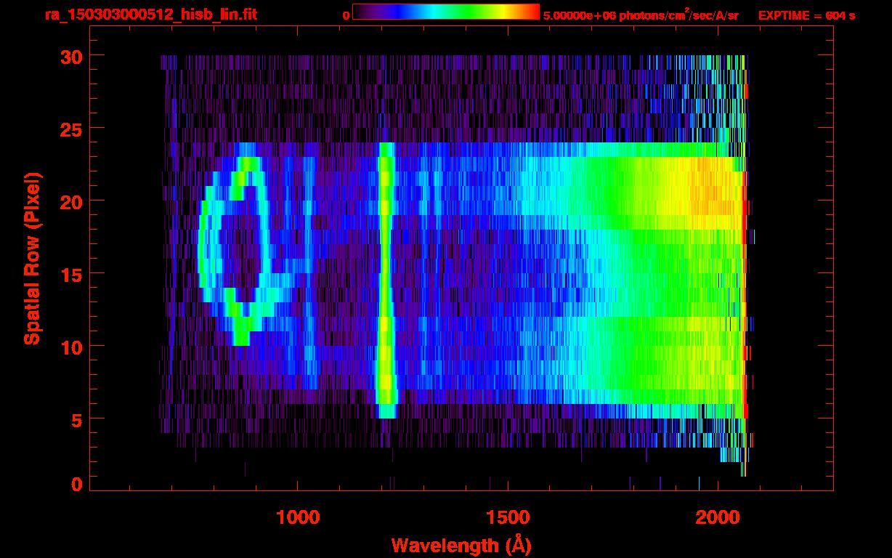Screen dimensions: 892x558
Task: Click the y-axis tick label 20
Action: (x=71, y=201)
